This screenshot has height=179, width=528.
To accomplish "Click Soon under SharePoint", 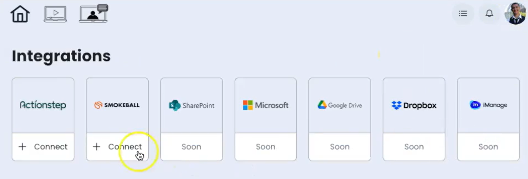I will pyautogui.click(x=191, y=147).
